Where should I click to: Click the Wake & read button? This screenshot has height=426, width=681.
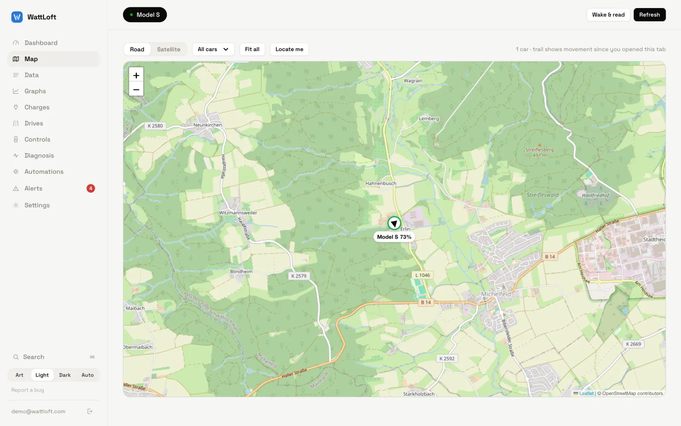pos(608,15)
